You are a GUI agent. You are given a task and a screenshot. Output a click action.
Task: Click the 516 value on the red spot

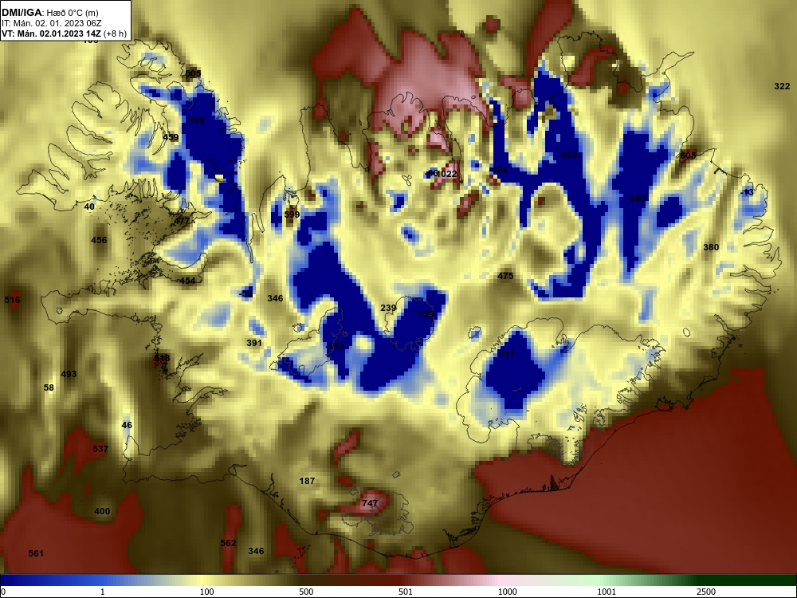point(12,300)
